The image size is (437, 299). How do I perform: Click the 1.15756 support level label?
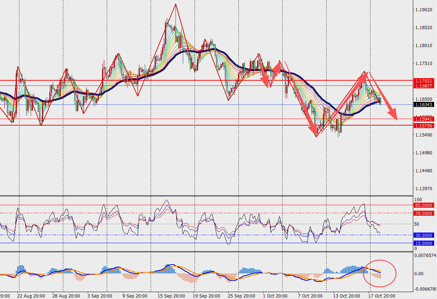point(423,126)
